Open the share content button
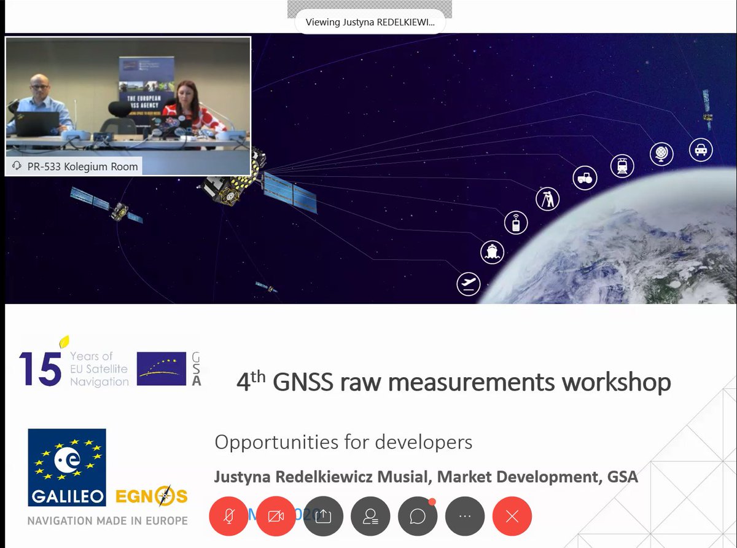 coord(323,516)
